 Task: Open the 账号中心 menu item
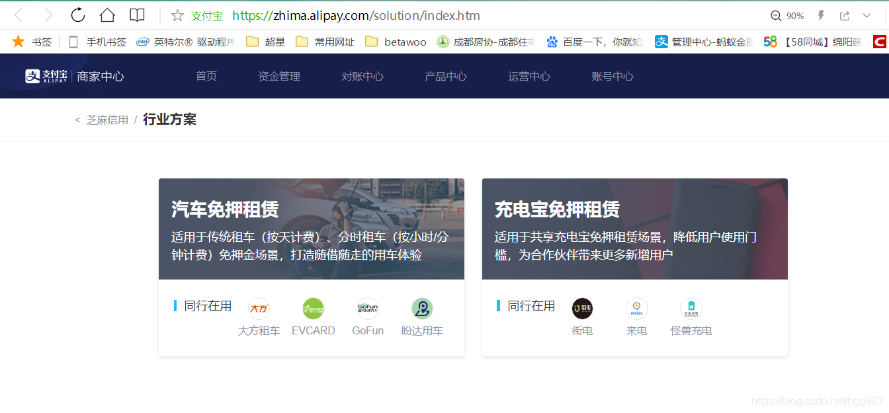(x=613, y=76)
